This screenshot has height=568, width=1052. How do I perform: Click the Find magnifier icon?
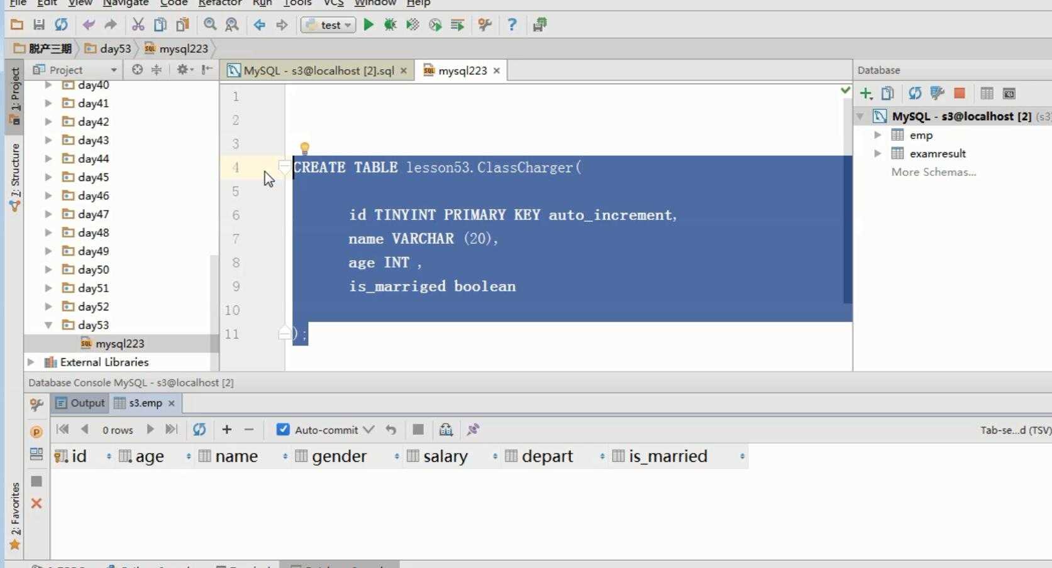tap(210, 25)
